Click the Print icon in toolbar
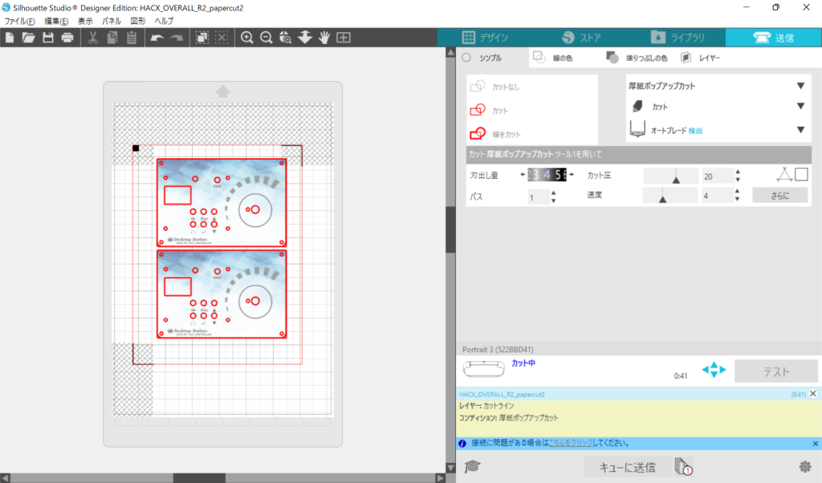 tap(67, 38)
